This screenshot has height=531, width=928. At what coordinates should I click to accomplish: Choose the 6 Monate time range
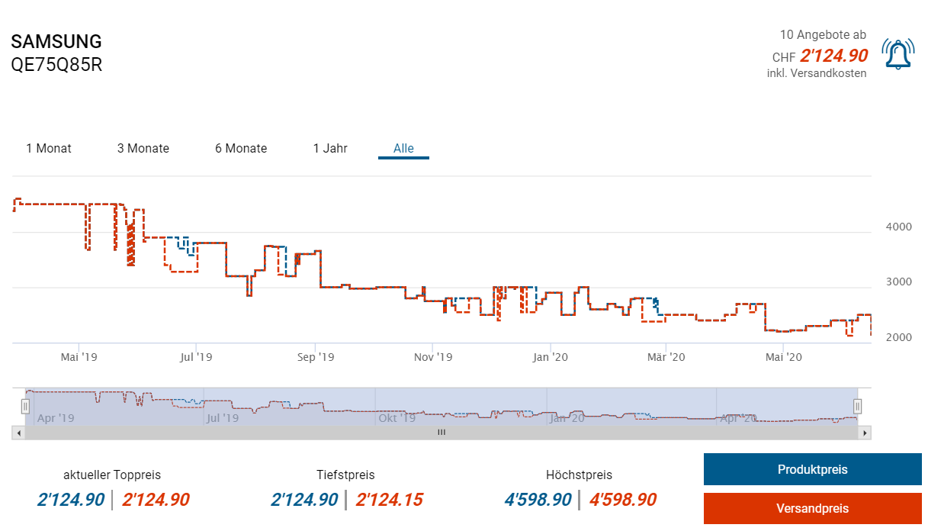[241, 148]
